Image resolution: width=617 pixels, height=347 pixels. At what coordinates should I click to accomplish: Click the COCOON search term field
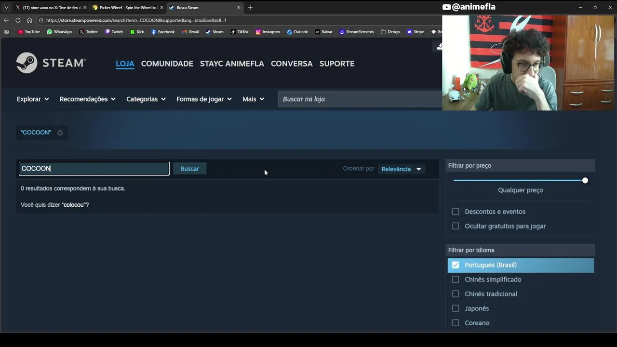(x=94, y=168)
